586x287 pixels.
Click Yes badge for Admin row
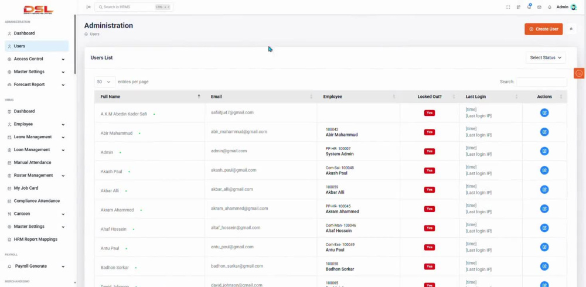coord(430,151)
